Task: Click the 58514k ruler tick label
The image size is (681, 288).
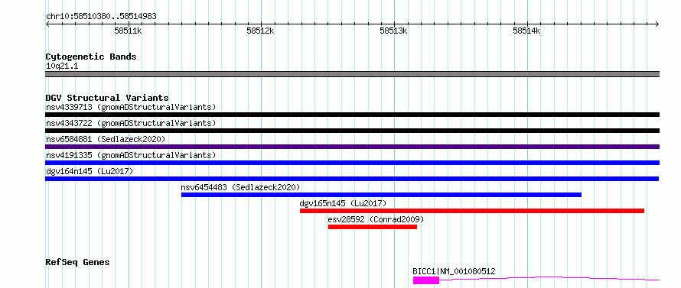Action: click(x=526, y=31)
